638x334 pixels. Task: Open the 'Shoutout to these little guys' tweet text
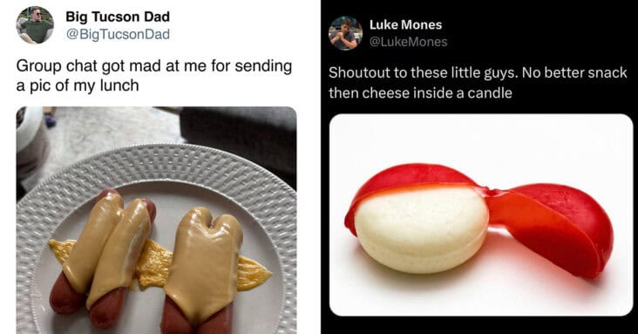pos(478,83)
